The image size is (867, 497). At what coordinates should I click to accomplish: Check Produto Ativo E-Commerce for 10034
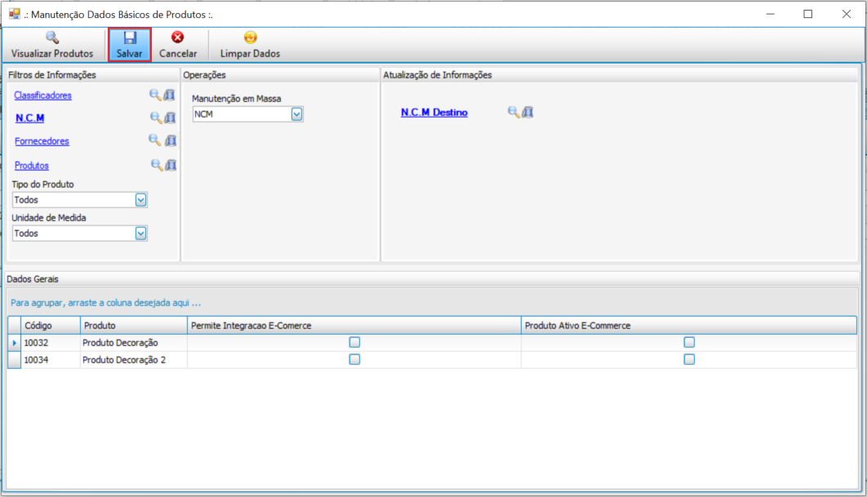[689, 359]
